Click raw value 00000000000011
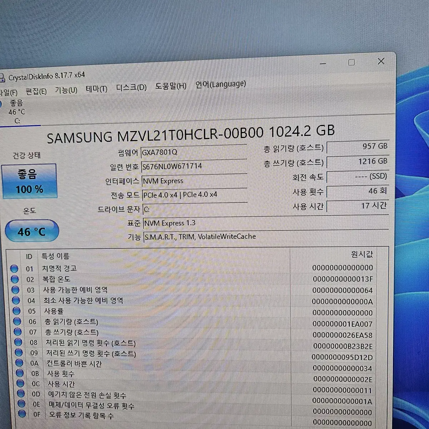The height and width of the screenshot is (429, 429). click(x=342, y=390)
